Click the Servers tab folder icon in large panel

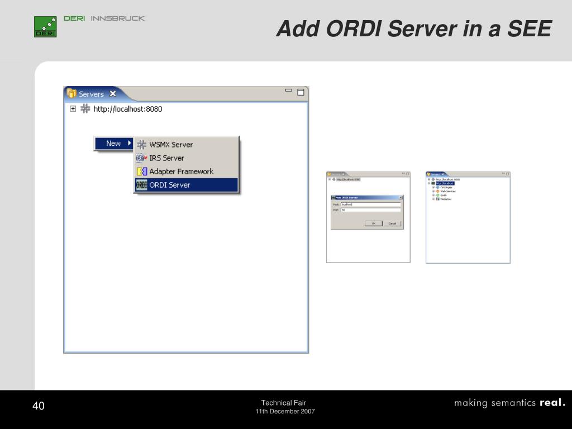71,94
